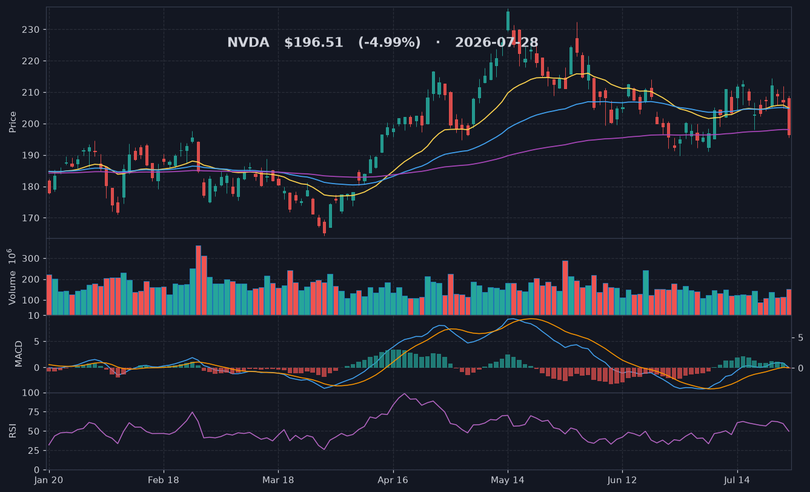Click the Jul 14 date label
Image resolution: width=810 pixels, height=492 pixels.
point(737,479)
